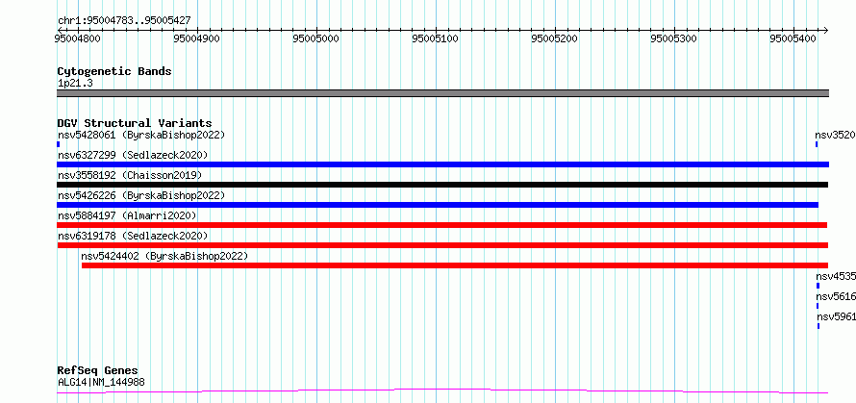Open the RefSeq Genes track title
Viewport: 856px width, 403px height.
98,371
